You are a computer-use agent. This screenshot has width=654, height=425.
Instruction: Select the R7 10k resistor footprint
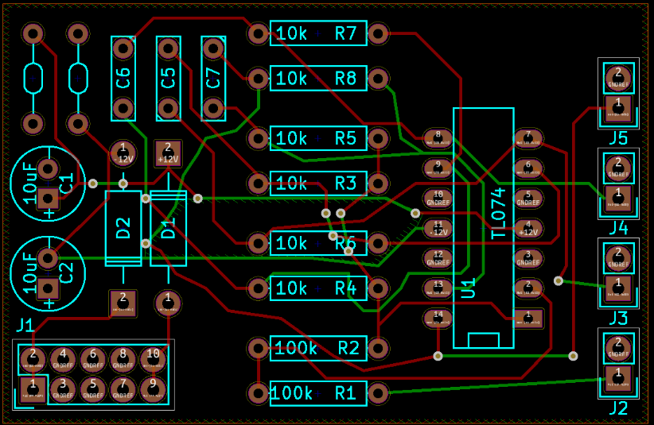point(318,33)
